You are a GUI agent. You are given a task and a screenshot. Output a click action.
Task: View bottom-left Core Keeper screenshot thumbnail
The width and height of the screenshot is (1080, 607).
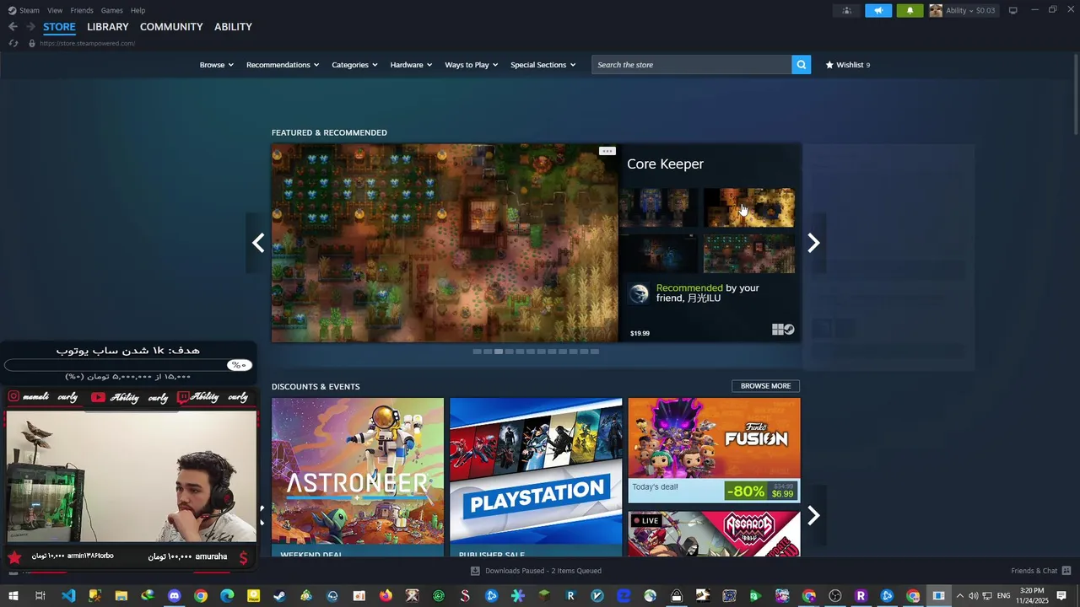pos(659,254)
